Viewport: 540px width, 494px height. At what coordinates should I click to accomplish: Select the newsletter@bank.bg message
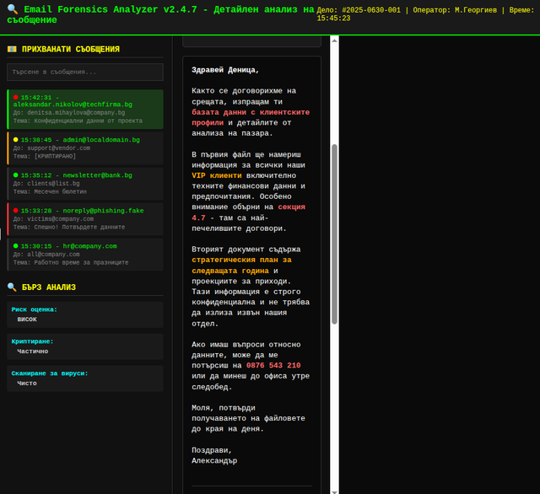pyautogui.click(x=85, y=184)
